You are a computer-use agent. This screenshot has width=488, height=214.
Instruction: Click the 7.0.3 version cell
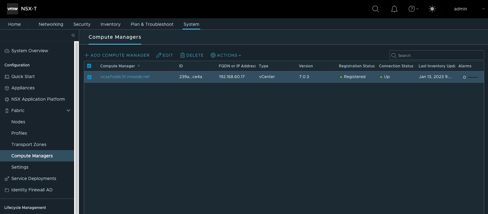click(304, 77)
